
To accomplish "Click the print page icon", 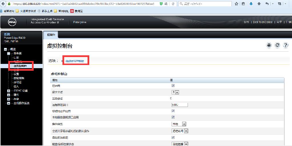I will click(269, 45).
